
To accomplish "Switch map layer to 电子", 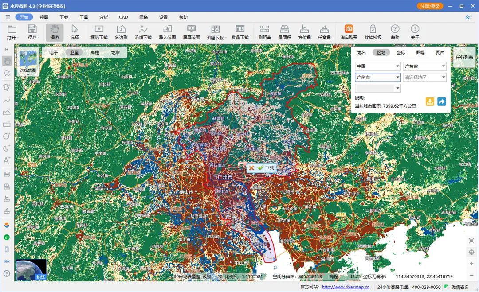I will pos(54,52).
